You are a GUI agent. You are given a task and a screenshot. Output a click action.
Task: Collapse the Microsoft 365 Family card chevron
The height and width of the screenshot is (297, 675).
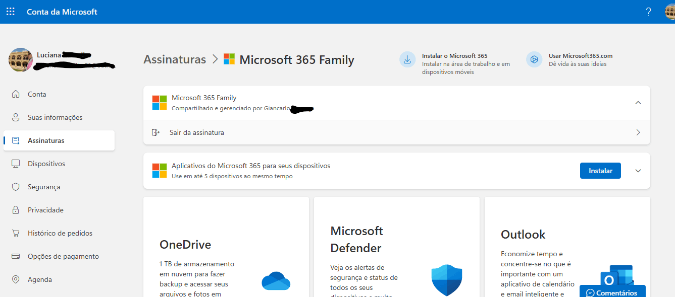pyautogui.click(x=638, y=102)
